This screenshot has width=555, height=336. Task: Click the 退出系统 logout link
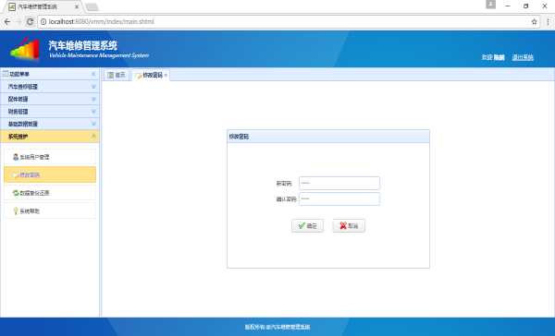(523, 57)
